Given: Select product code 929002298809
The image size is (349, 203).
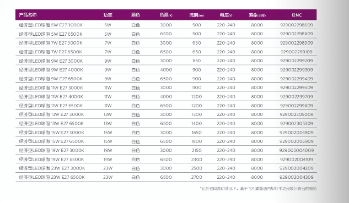Looking at the screenshot, I should (x=297, y=34).
